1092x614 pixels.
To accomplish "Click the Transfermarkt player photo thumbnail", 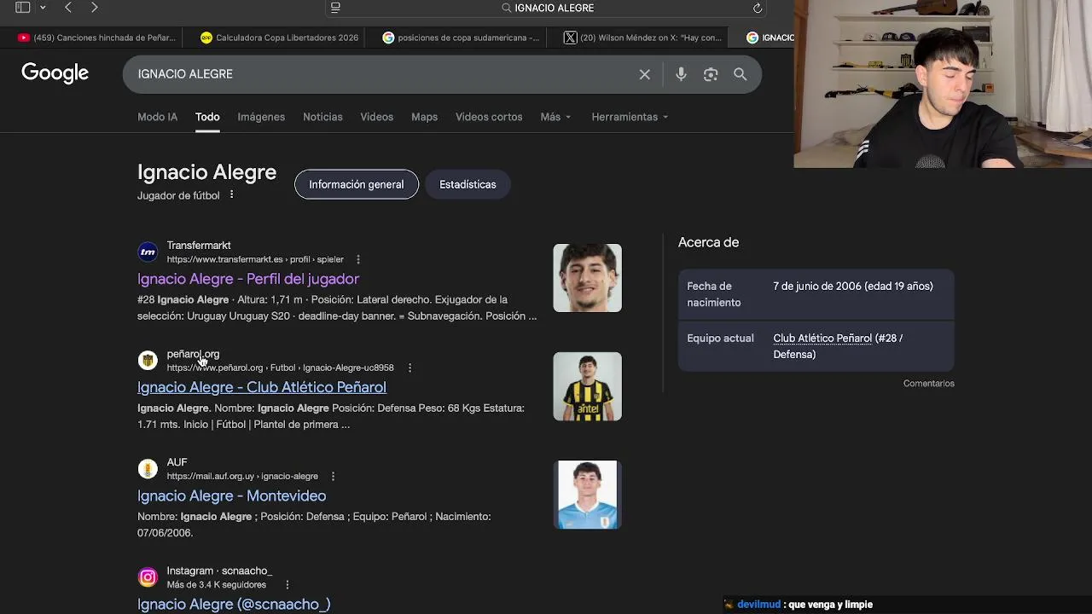I will [587, 278].
